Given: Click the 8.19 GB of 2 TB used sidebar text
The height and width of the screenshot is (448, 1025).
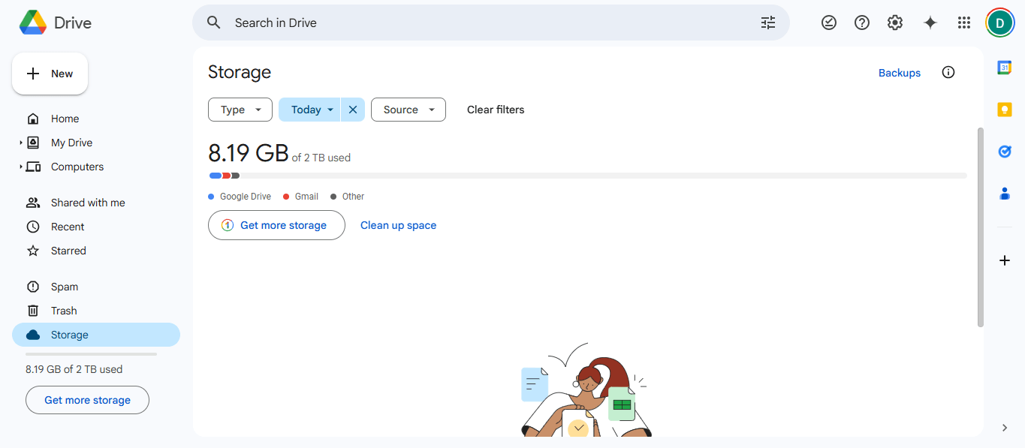Looking at the screenshot, I should pos(74,369).
